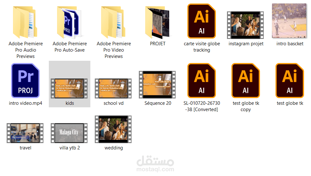Select the intro video.mp4 Premiere project icon

(x=25, y=81)
